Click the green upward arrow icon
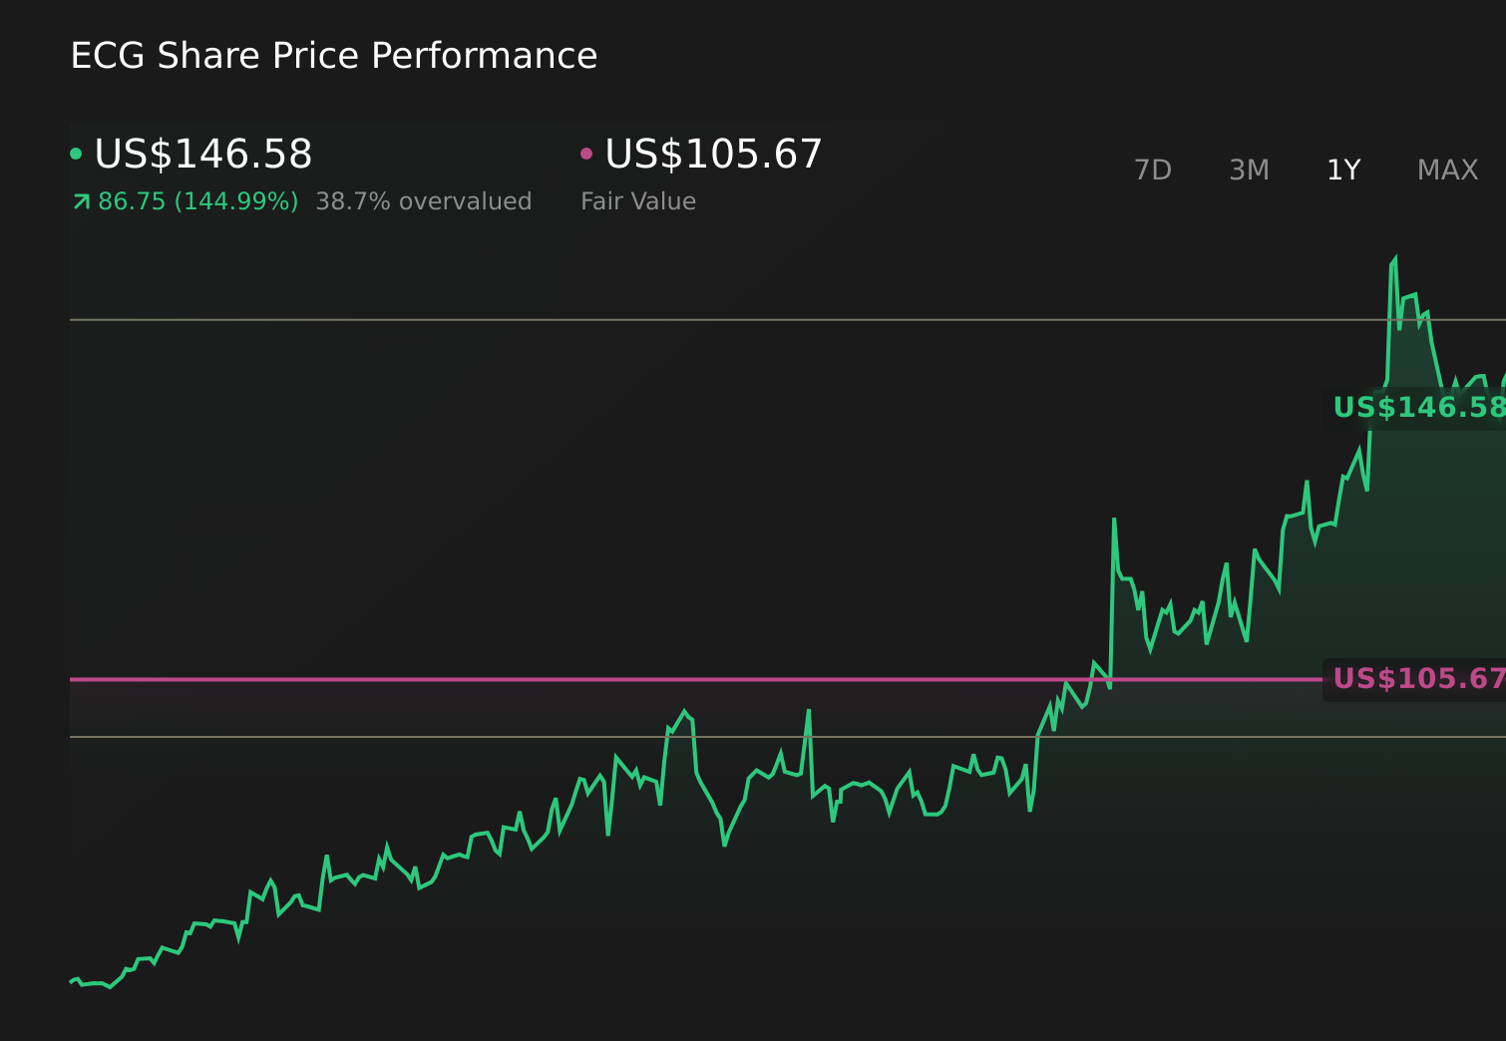The image size is (1506, 1041). pyautogui.click(x=82, y=202)
